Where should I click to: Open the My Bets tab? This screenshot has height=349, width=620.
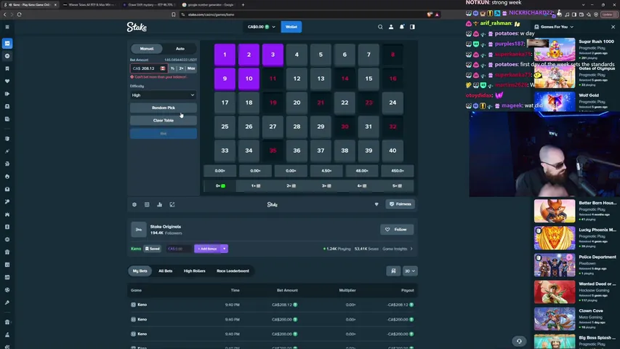140,271
